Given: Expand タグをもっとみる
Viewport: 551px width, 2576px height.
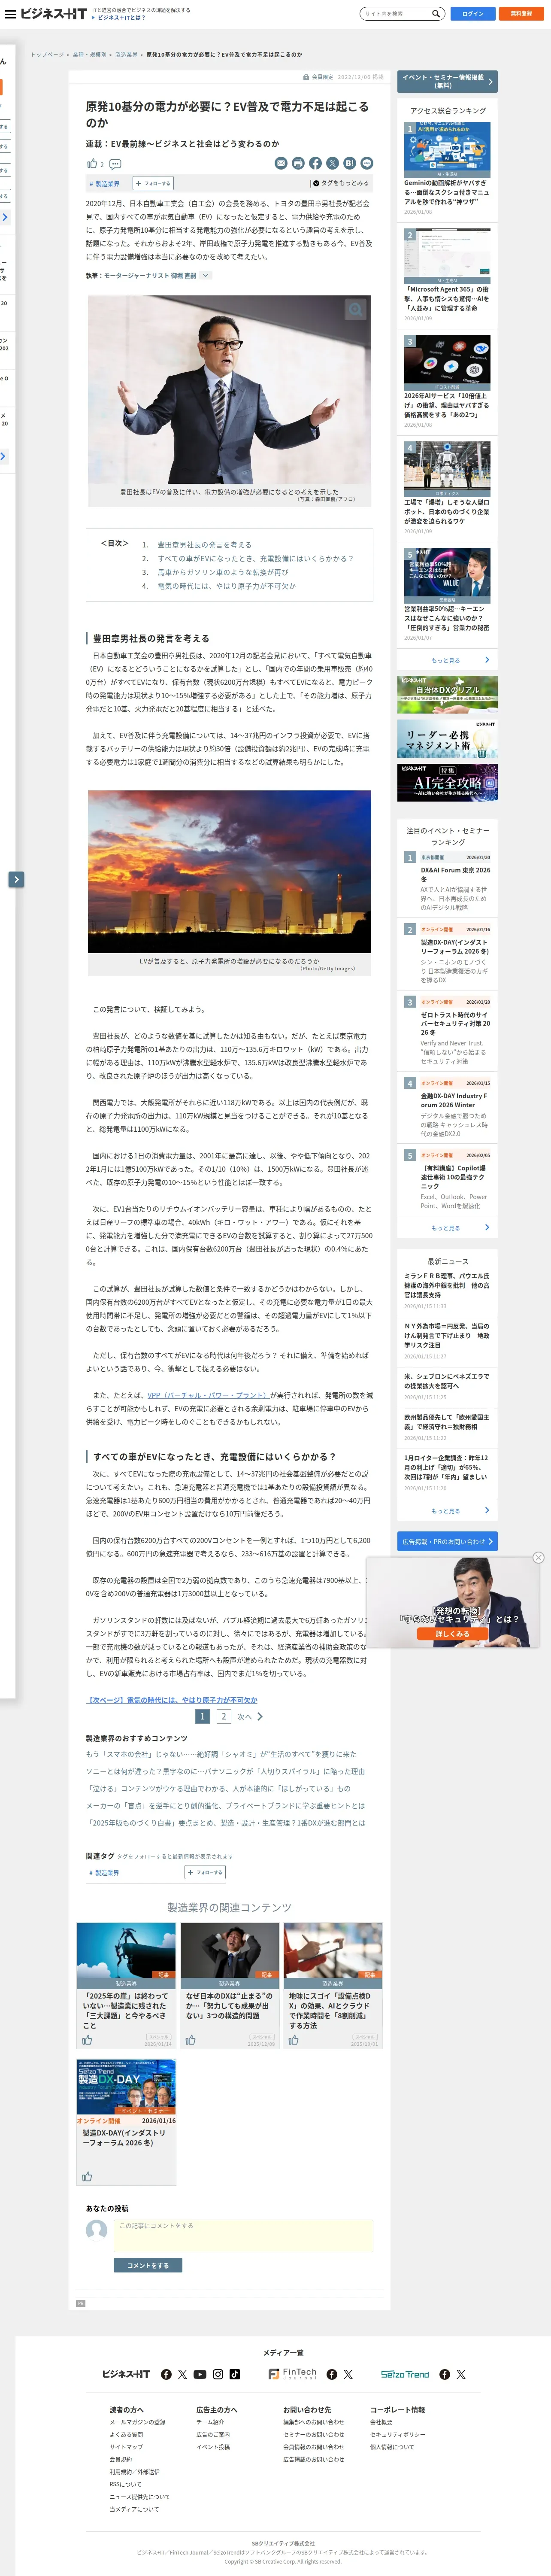Looking at the screenshot, I should pos(341,183).
